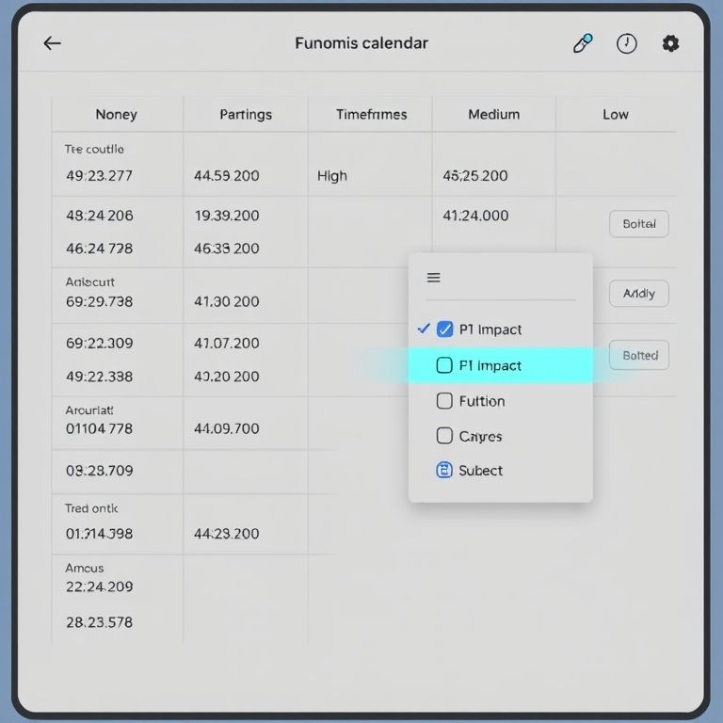Click the Addiy button

[638, 294]
